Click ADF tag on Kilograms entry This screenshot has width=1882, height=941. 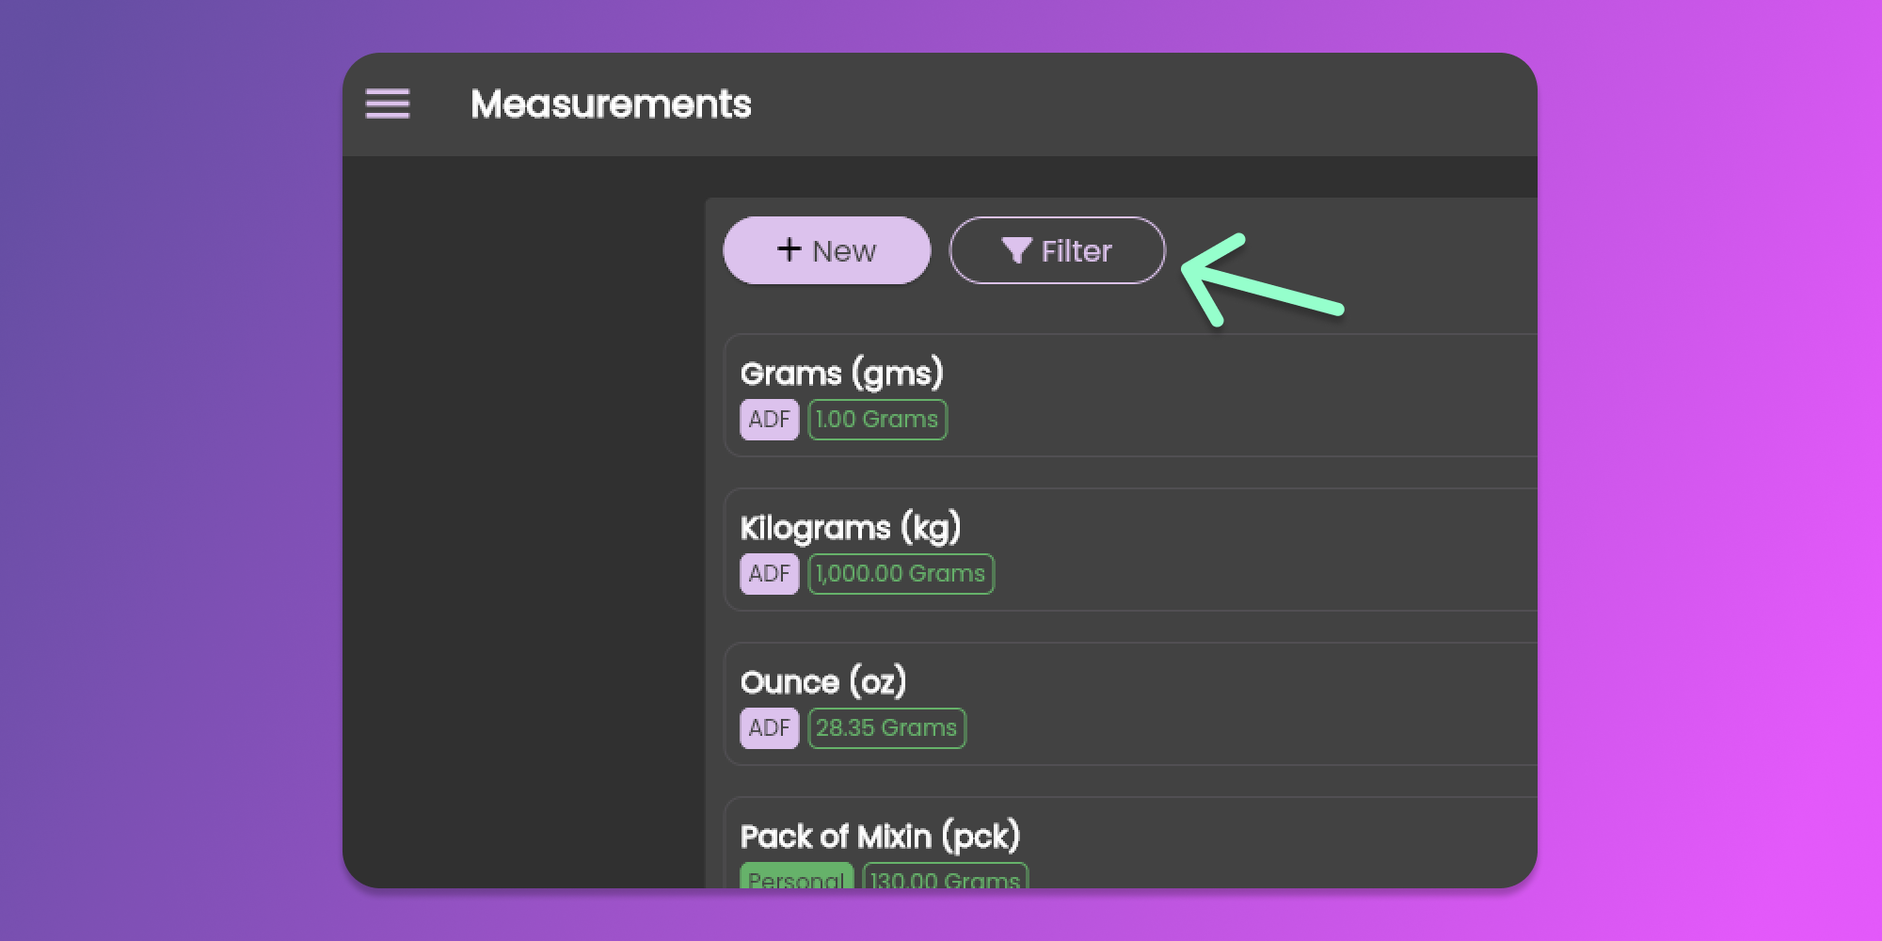click(769, 574)
